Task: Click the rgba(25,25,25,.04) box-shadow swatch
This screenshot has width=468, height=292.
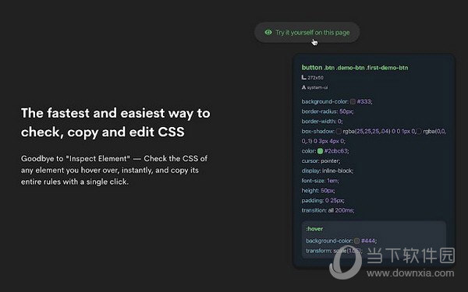Action: point(339,131)
